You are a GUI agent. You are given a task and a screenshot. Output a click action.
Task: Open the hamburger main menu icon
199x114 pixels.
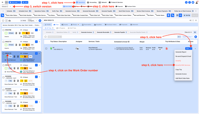click(2, 2)
